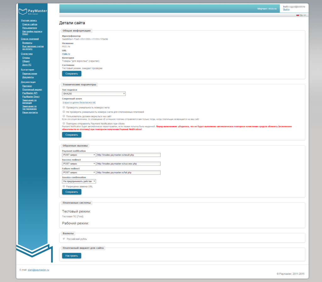
Task: Click 'Сохранить' in the 'Общая информация' section
Action: 71,74
